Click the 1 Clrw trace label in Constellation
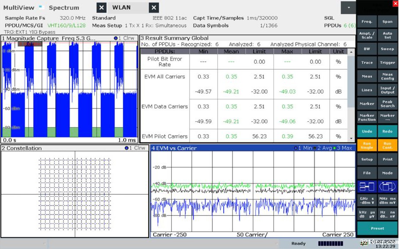399x249 pixels. click(135, 148)
